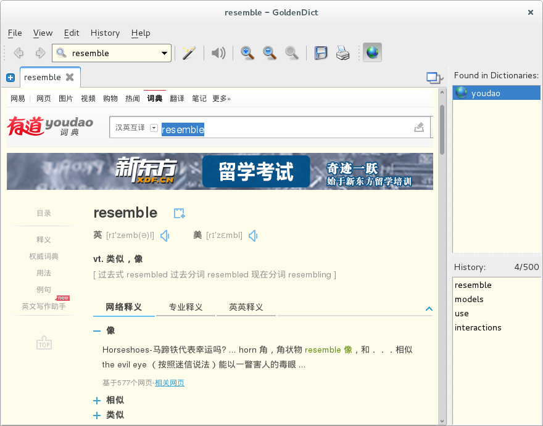Click the handwriting input icon in search box
Viewport: 543px width, 426px height.
click(419, 128)
